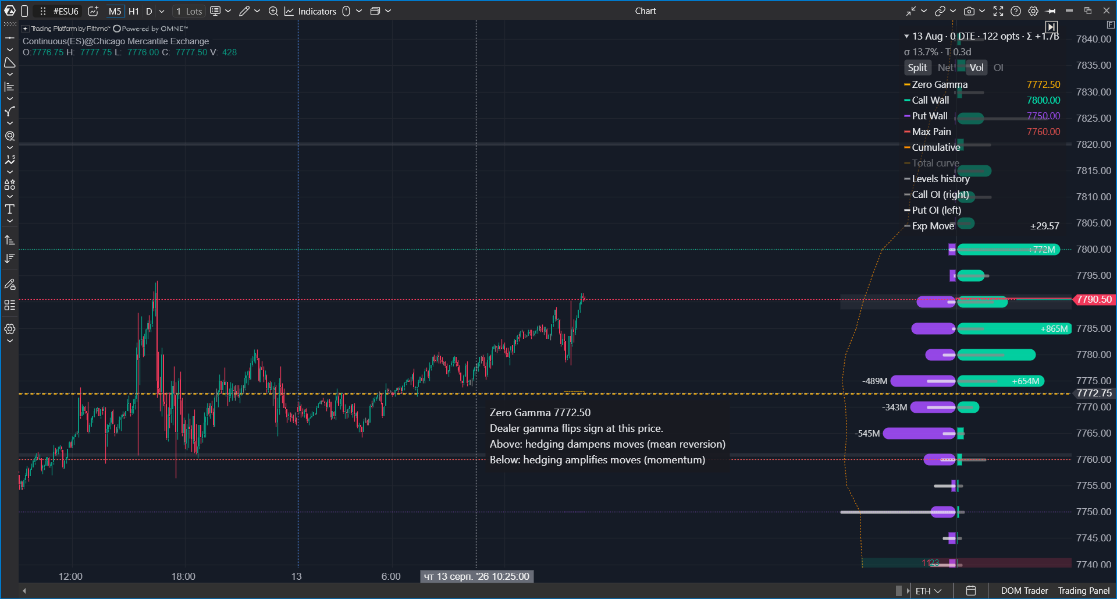Toggle the Cumulative curve entry
The image size is (1117, 599).
[x=933, y=147]
